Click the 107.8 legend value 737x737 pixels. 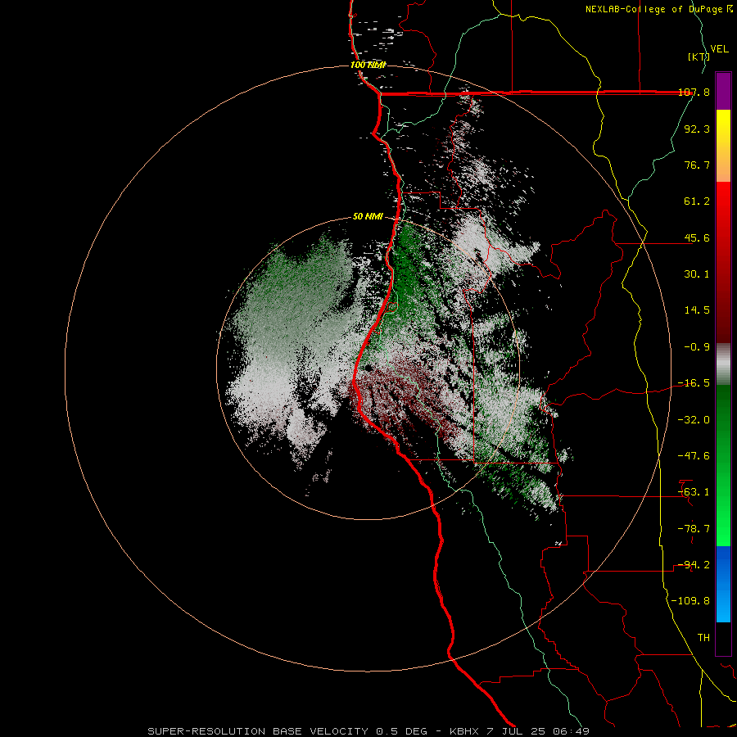pos(694,93)
